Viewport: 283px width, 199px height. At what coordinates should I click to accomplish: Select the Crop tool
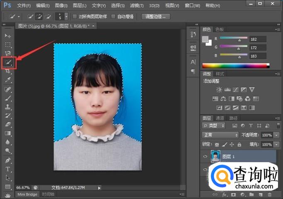[8, 71]
